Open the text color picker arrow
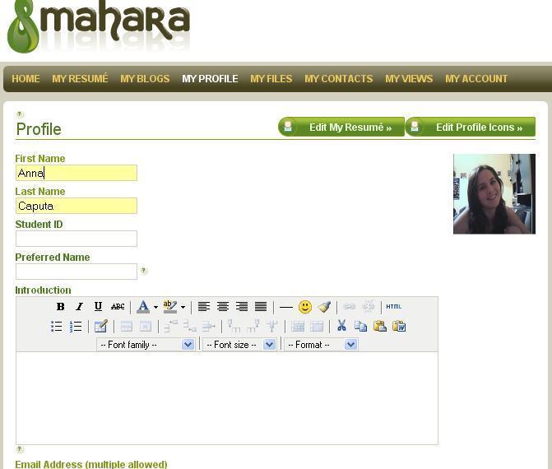 click(155, 307)
